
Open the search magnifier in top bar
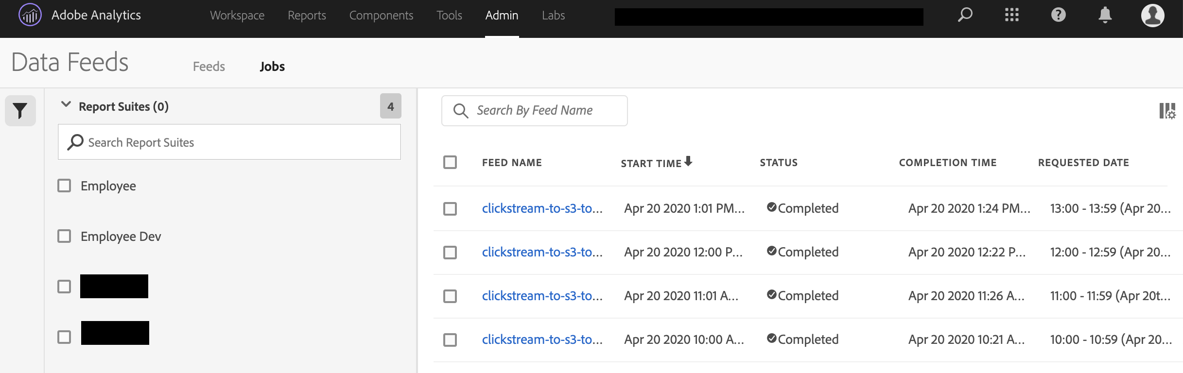pyautogui.click(x=965, y=15)
